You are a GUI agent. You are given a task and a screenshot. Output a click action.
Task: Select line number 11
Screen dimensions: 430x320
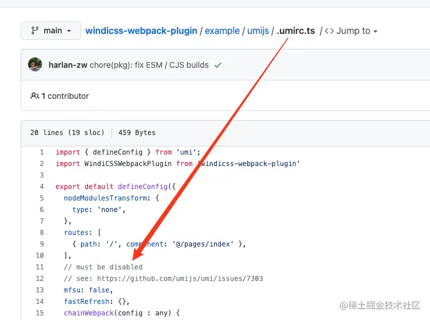coord(40,267)
